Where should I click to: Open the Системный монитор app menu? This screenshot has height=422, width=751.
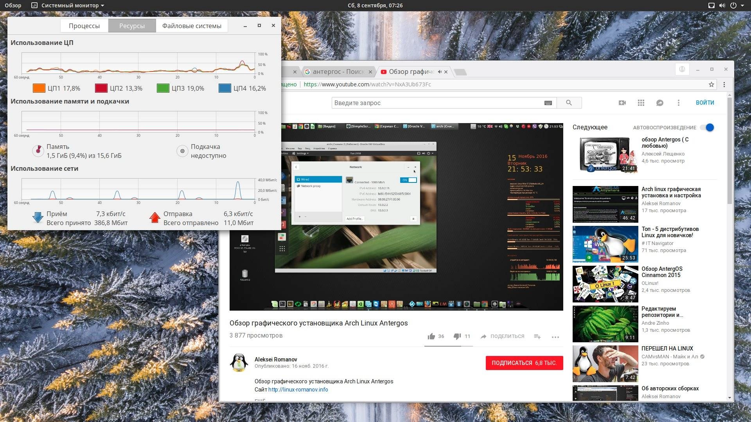pyautogui.click(x=68, y=5)
